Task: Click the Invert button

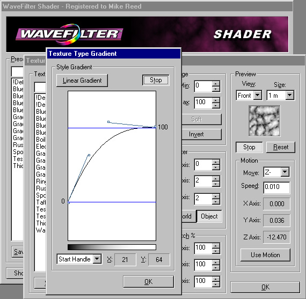Action: [x=201, y=134]
